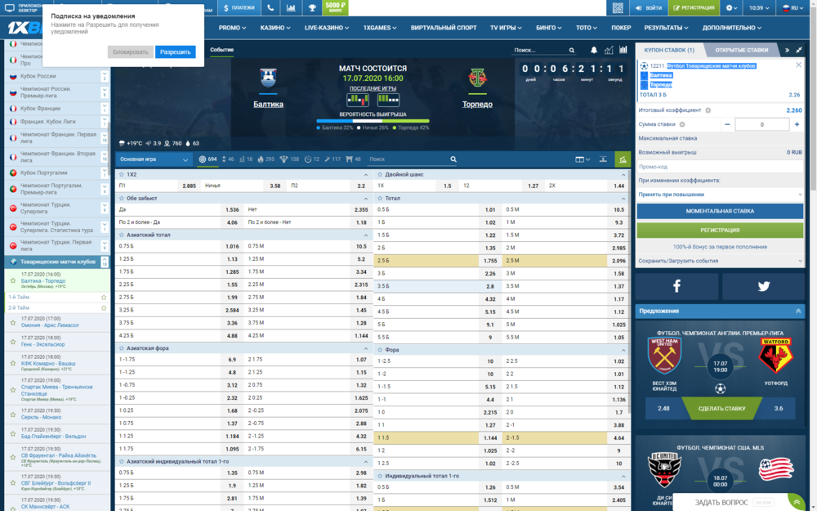Collapse the Предложения panel
Viewport: 817px width, 511px height.
[x=797, y=312]
